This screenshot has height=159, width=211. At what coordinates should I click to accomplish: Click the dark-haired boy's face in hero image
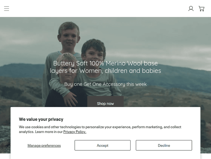[94, 52]
